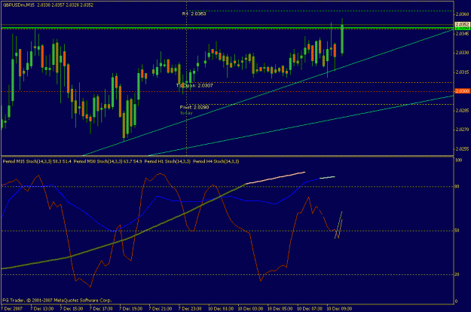Screen dimensions: 471x312
Task: Click the 2.0360 price axis label
Action: pyautogui.click(x=462, y=14)
